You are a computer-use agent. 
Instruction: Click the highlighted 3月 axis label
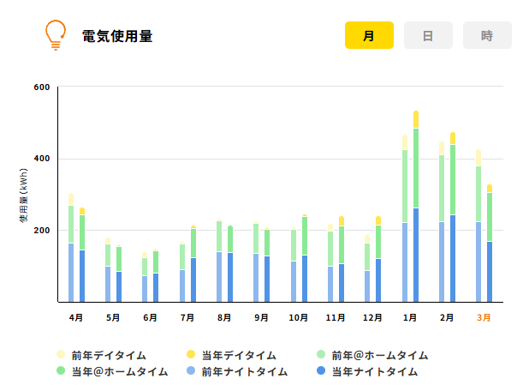coord(484,317)
